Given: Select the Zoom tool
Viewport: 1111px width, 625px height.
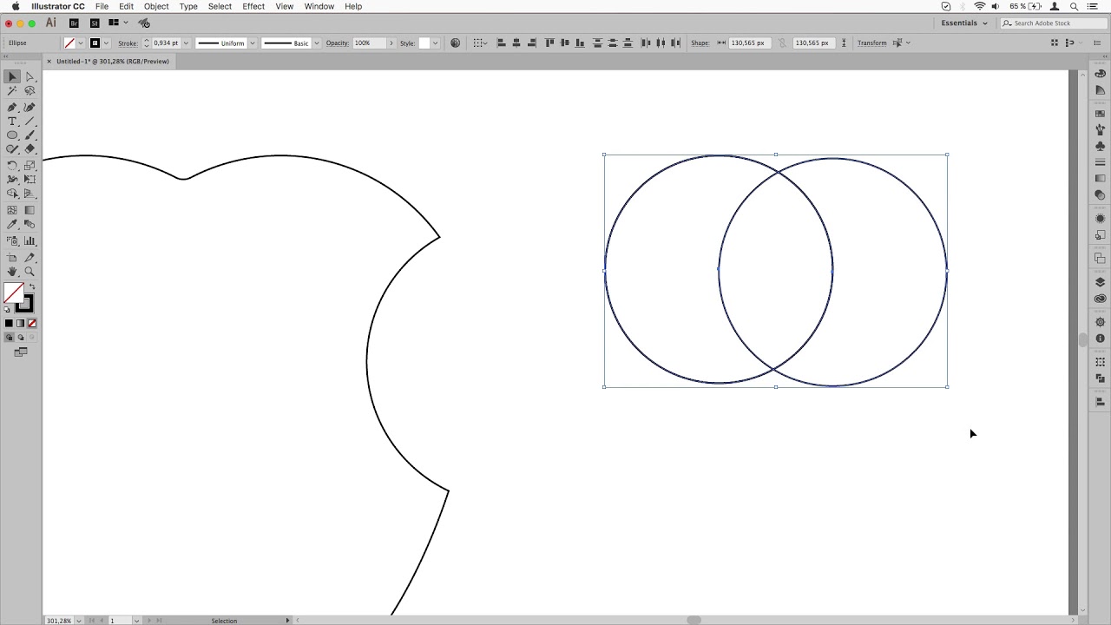Looking at the screenshot, I should click(30, 272).
